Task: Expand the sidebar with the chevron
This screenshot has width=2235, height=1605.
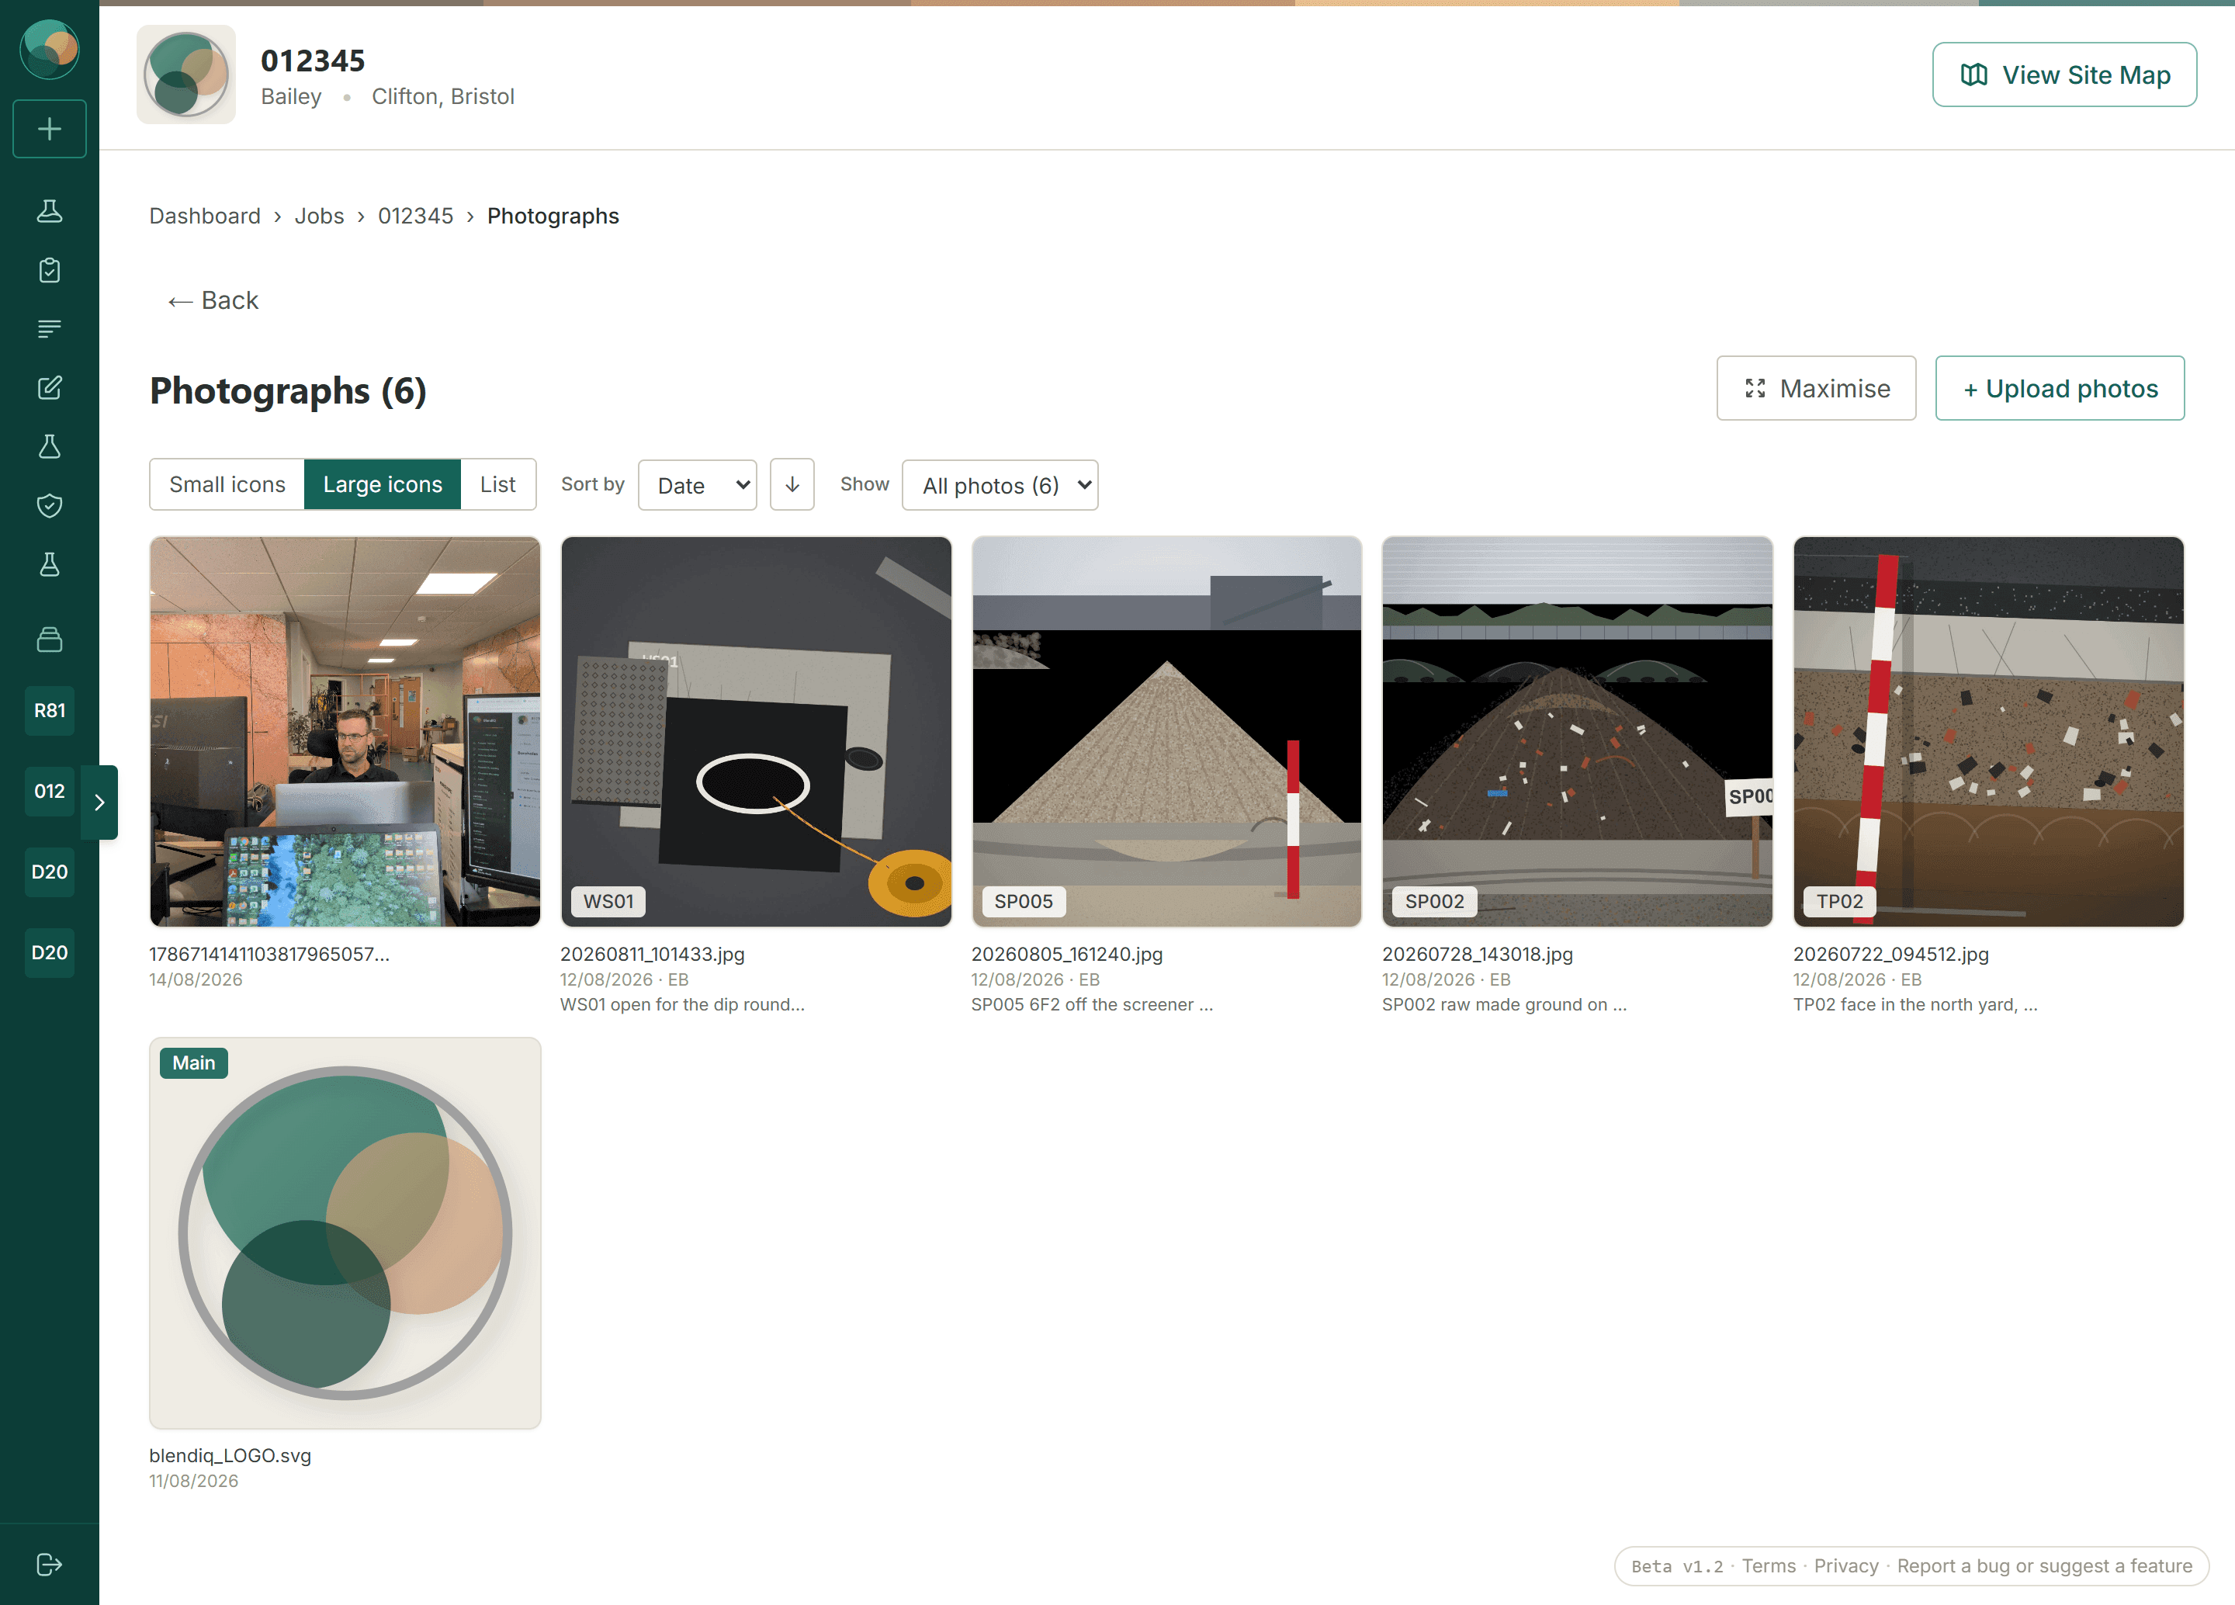Action: tap(99, 802)
